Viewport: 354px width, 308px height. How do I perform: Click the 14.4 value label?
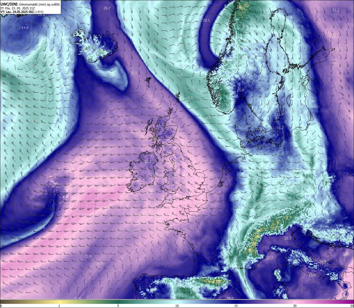[25, 28]
